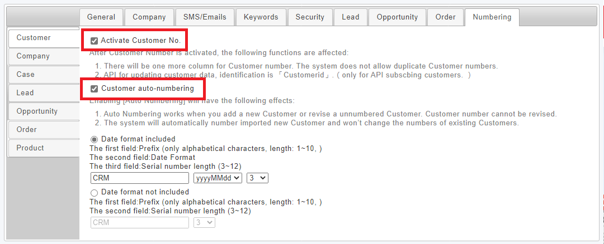The image size is (604, 244).
Task: Select Date format included radio option
Action: pyautogui.click(x=94, y=139)
